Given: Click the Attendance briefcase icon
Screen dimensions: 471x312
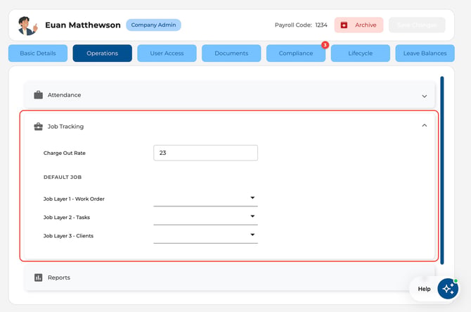Looking at the screenshot, I should 38,95.
